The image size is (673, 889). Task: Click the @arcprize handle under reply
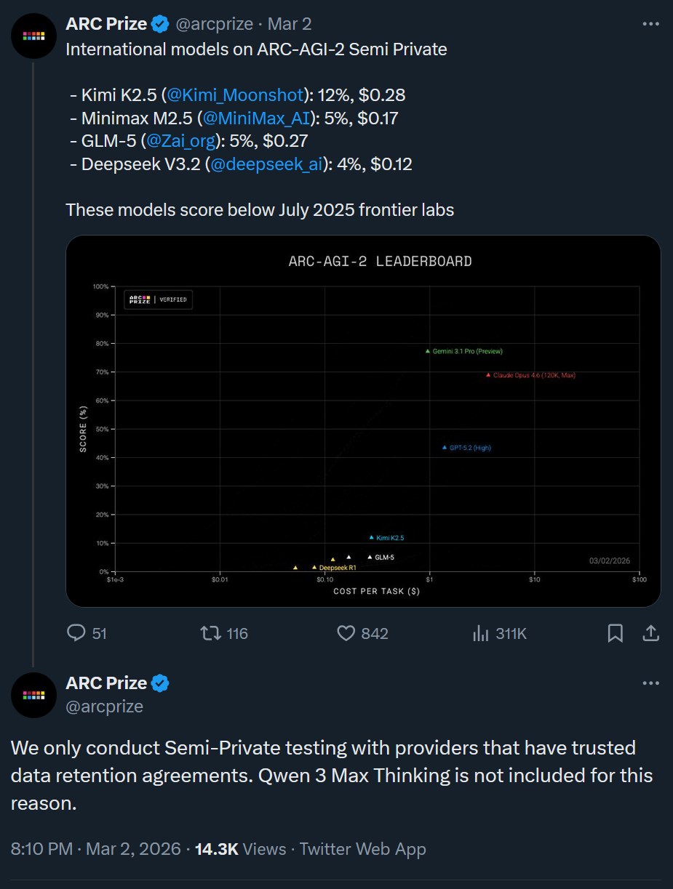[x=104, y=706]
